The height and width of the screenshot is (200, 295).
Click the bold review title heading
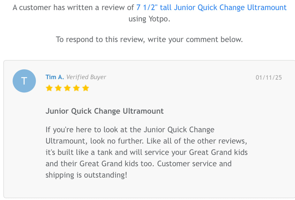[x=105, y=111]
